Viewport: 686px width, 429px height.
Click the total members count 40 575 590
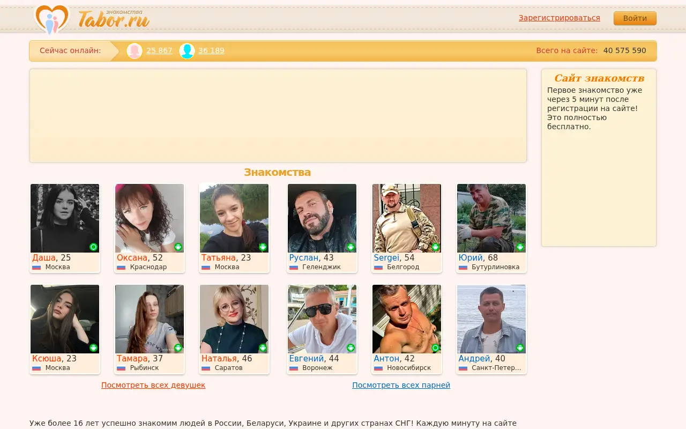625,50
